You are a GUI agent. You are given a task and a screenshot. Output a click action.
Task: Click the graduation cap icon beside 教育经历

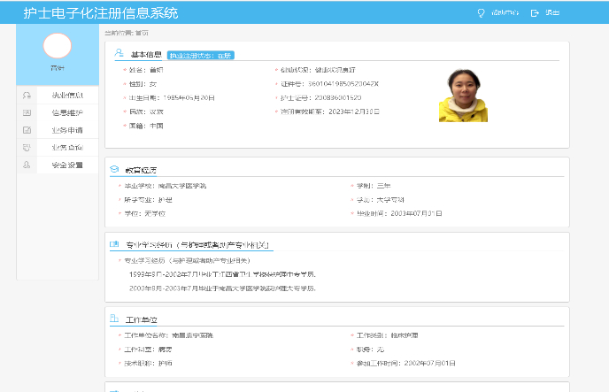(x=114, y=169)
